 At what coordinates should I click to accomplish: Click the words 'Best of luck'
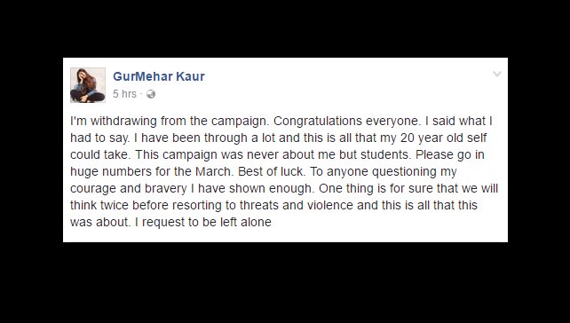tap(271, 171)
